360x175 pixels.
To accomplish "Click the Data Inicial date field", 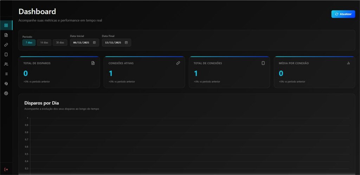I will (x=82, y=43).
